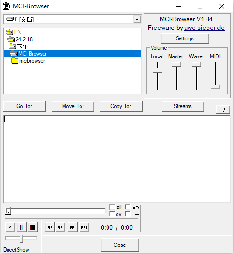Pause playback with the pause button
Screen dimensions: 234x254
click(x=21, y=227)
